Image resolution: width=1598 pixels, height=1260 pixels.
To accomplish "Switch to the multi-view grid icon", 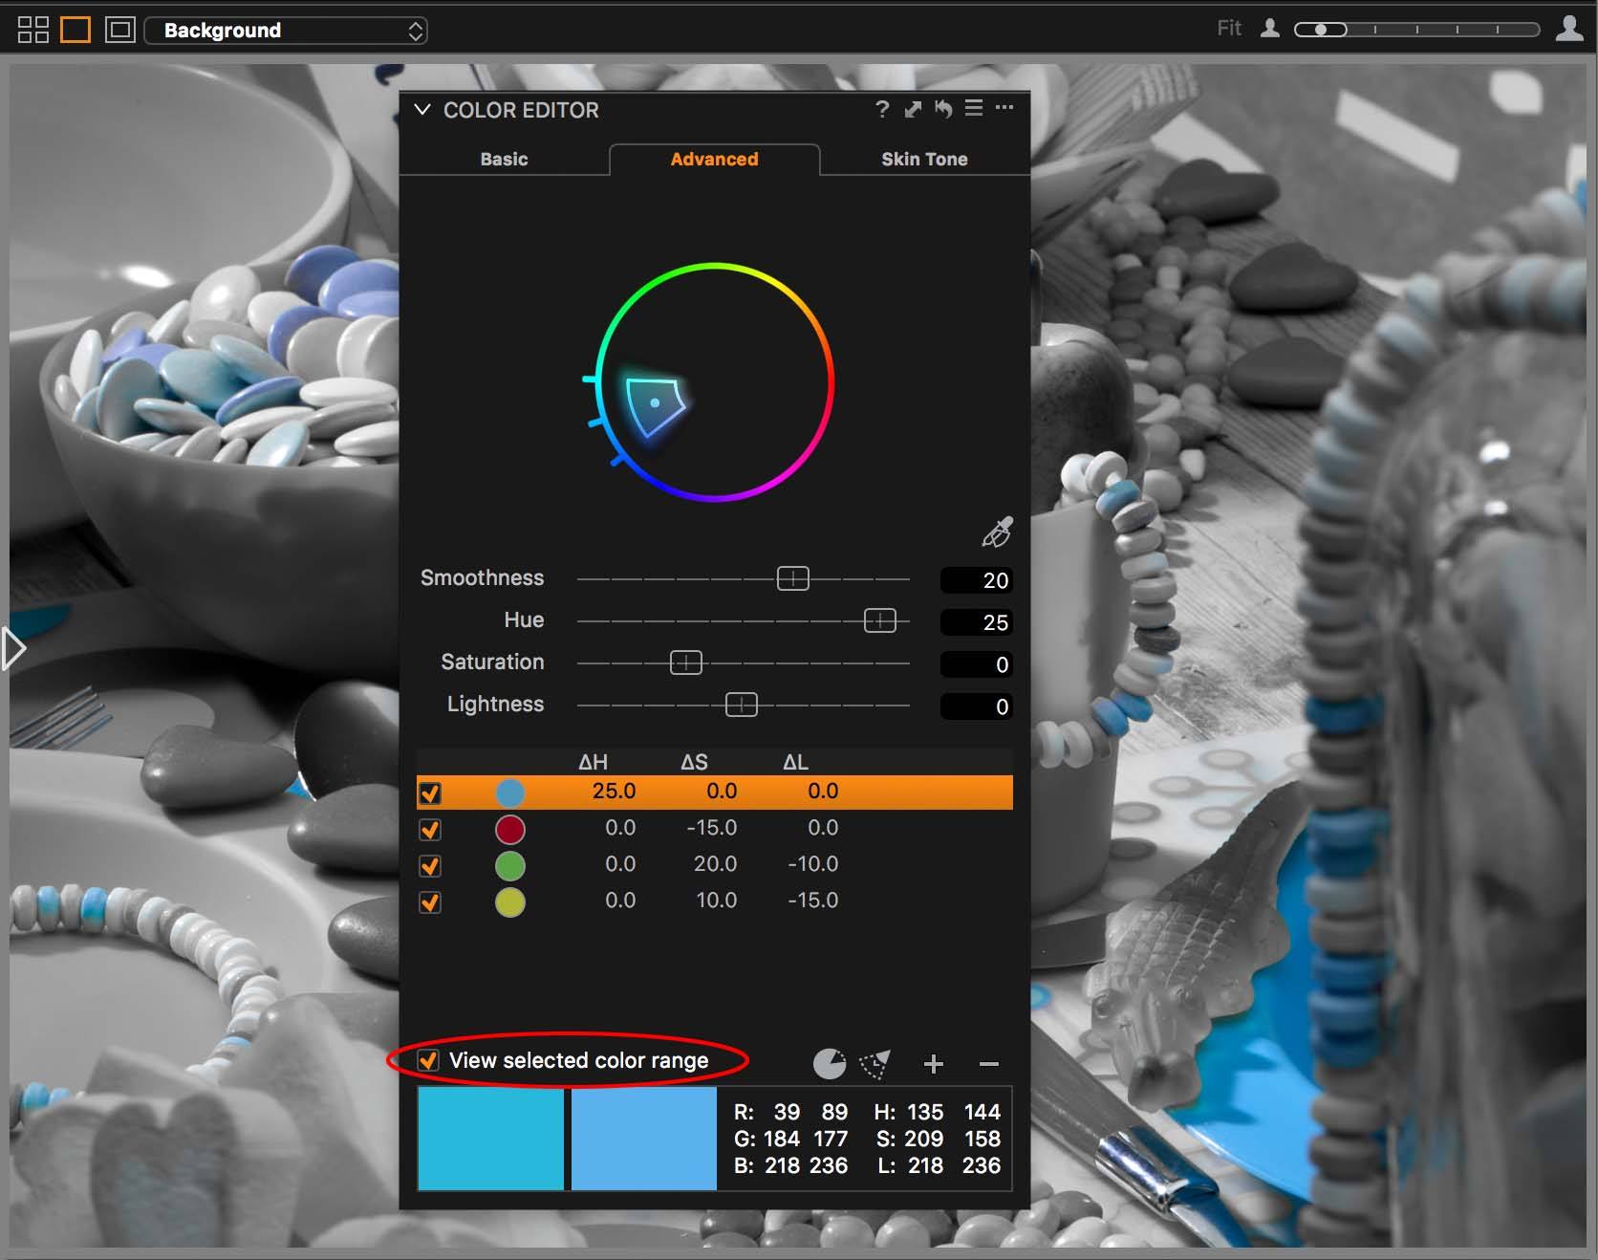I will (32, 30).
